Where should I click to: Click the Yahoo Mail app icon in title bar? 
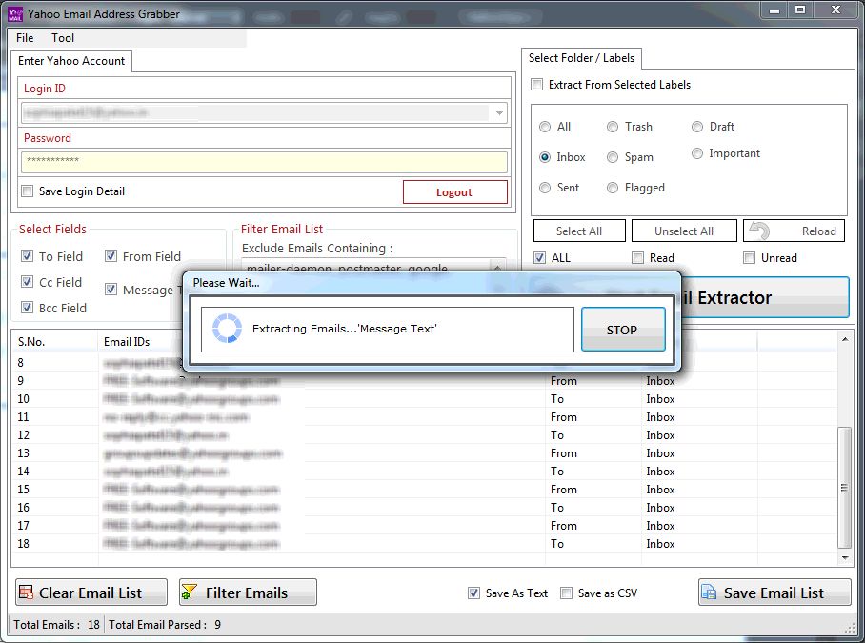(x=15, y=13)
